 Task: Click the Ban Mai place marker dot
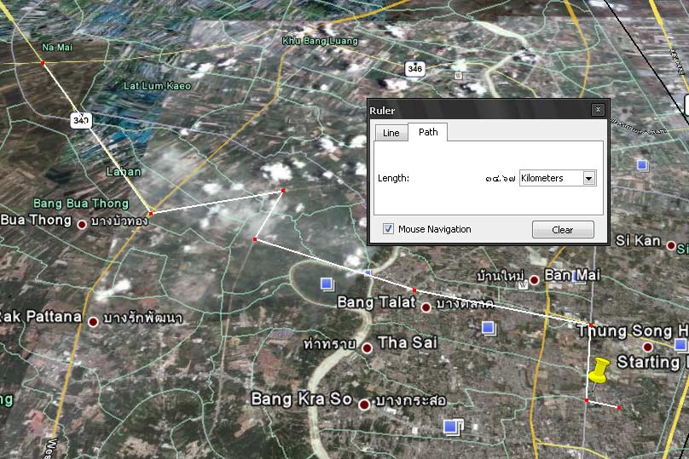(534, 279)
